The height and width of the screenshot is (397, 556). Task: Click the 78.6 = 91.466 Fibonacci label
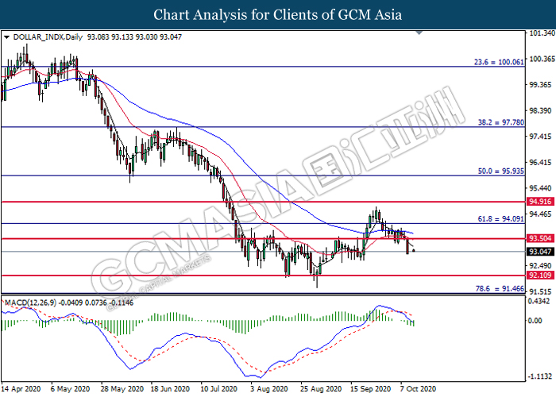(500, 288)
